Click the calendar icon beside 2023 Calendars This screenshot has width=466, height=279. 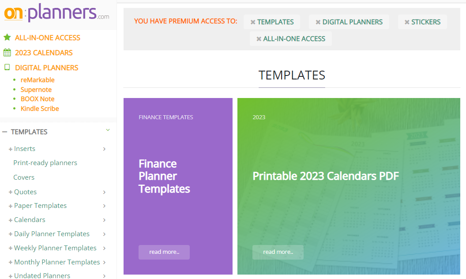pos(7,53)
